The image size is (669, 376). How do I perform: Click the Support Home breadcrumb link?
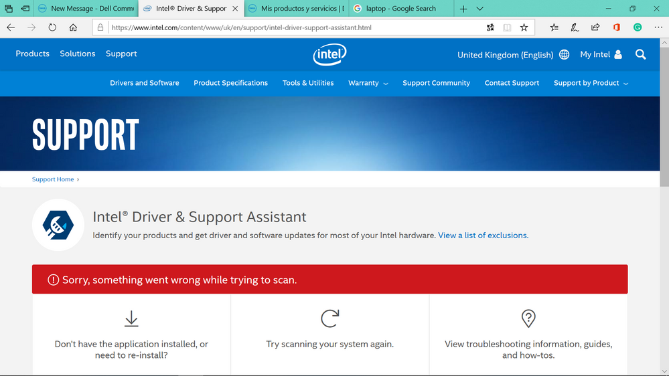[x=53, y=179]
